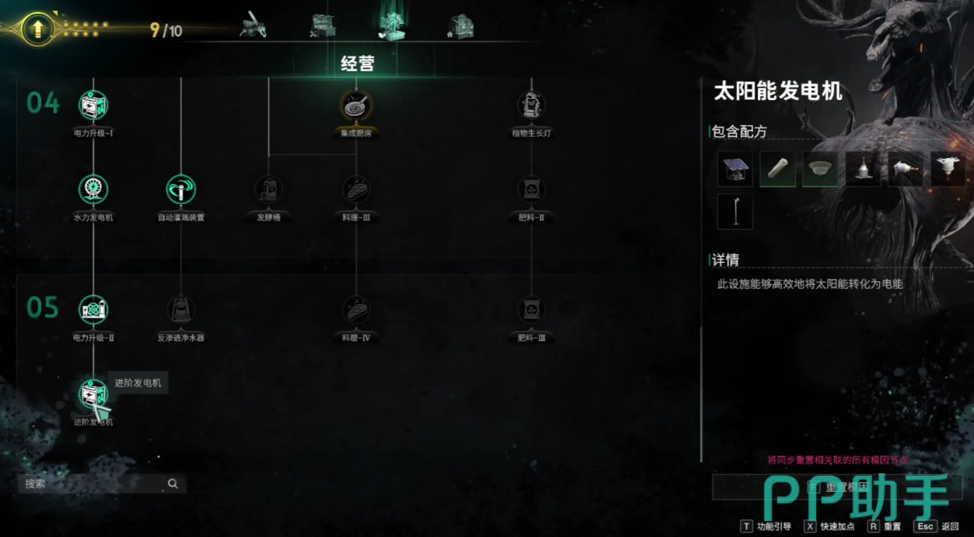This screenshot has width=974, height=537.
Task: Select the 发酵桶 node
Action: pos(269,190)
